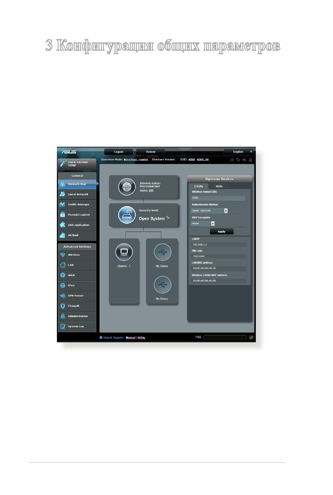Click the USB application puzzle icon
333x495 pixels.
62,225
